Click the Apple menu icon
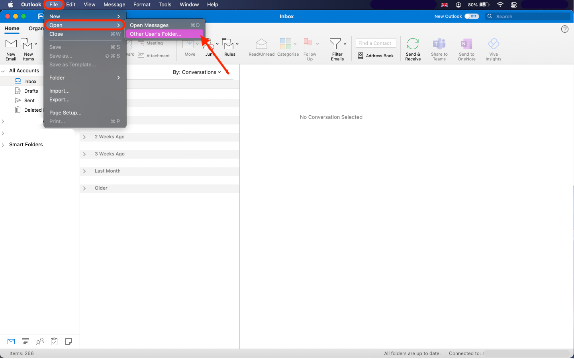Viewport: 574px width, 359px height. point(10,5)
